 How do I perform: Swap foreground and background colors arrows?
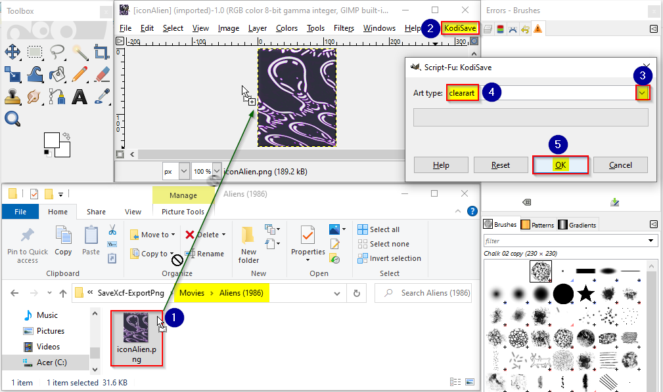66,136
